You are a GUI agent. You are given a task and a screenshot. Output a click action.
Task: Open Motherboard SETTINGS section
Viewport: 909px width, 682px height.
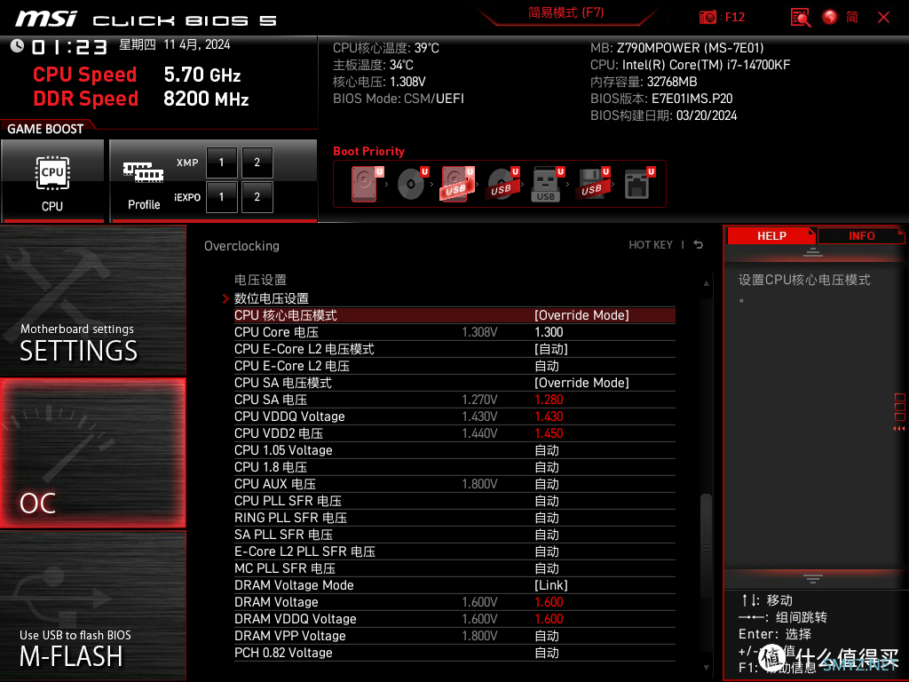click(92, 300)
